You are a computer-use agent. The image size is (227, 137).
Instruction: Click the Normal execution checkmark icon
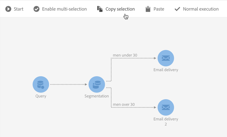(177, 9)
